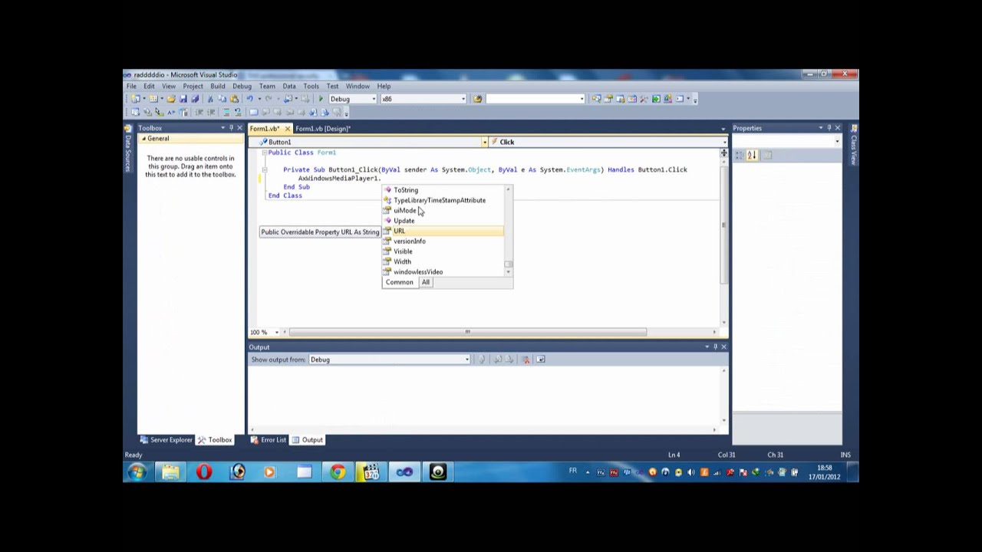982x552 pixels.
Task: Open the Project menu
Action: pyautogui.click(x=193, y=87)
